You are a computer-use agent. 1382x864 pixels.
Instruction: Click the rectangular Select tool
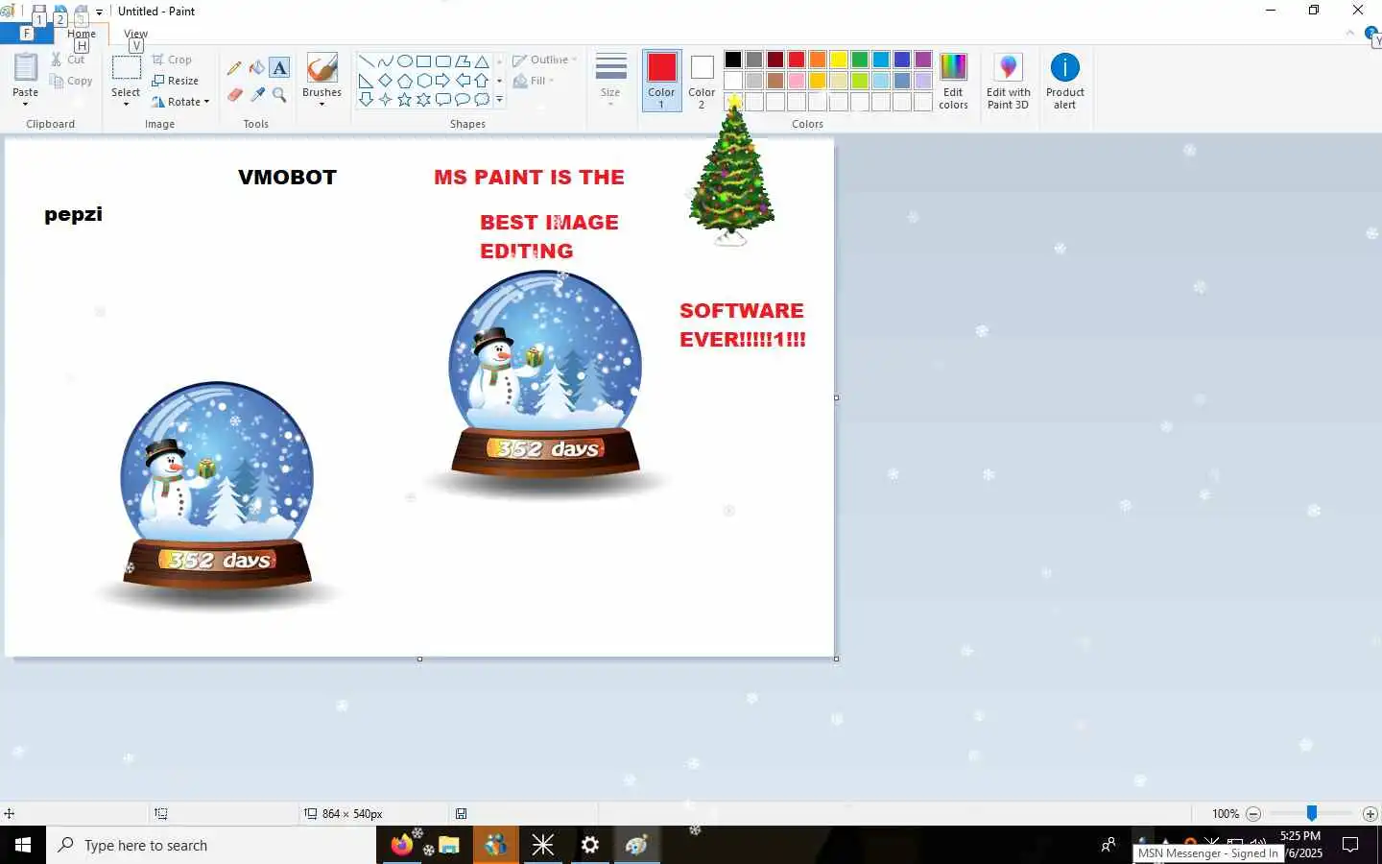tap(126, 68)
